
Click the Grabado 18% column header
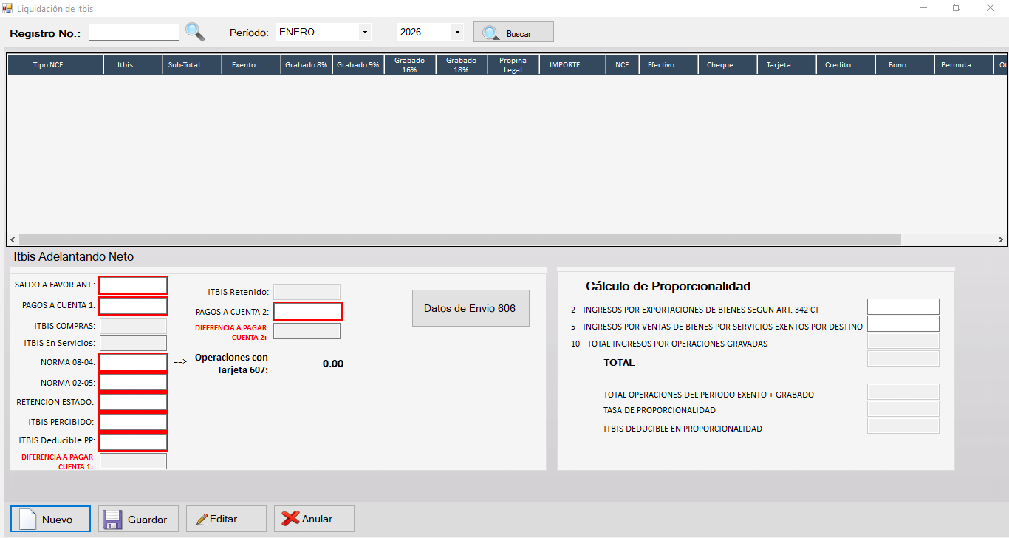[x=462, y=65]
